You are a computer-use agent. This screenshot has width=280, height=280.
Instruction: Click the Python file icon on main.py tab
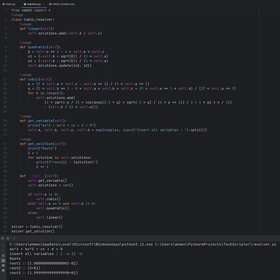(3, 4)
